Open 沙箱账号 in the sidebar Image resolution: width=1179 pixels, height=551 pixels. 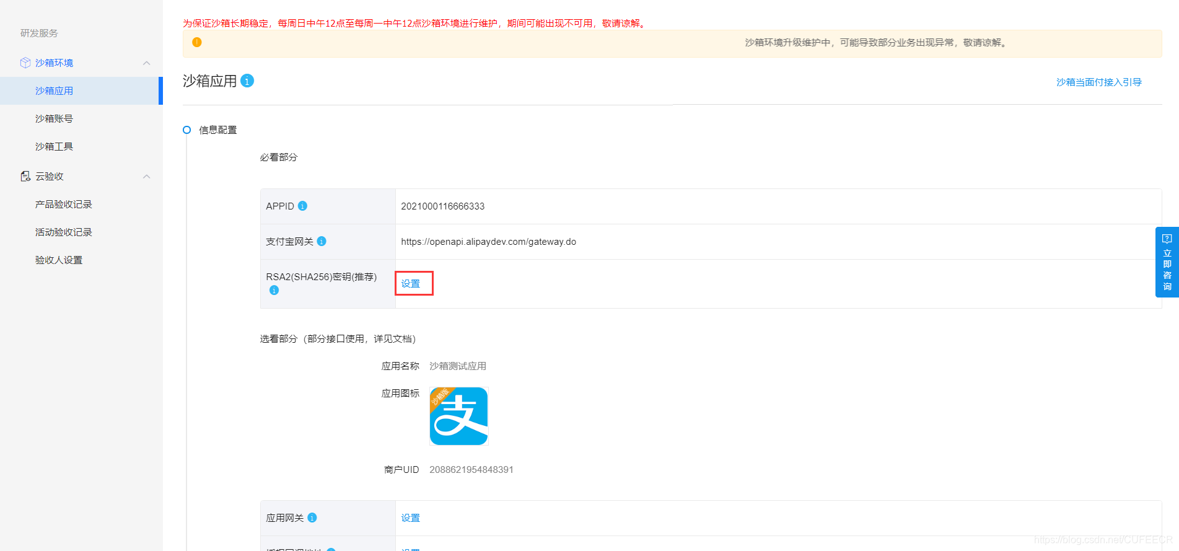tap(54, 118)
